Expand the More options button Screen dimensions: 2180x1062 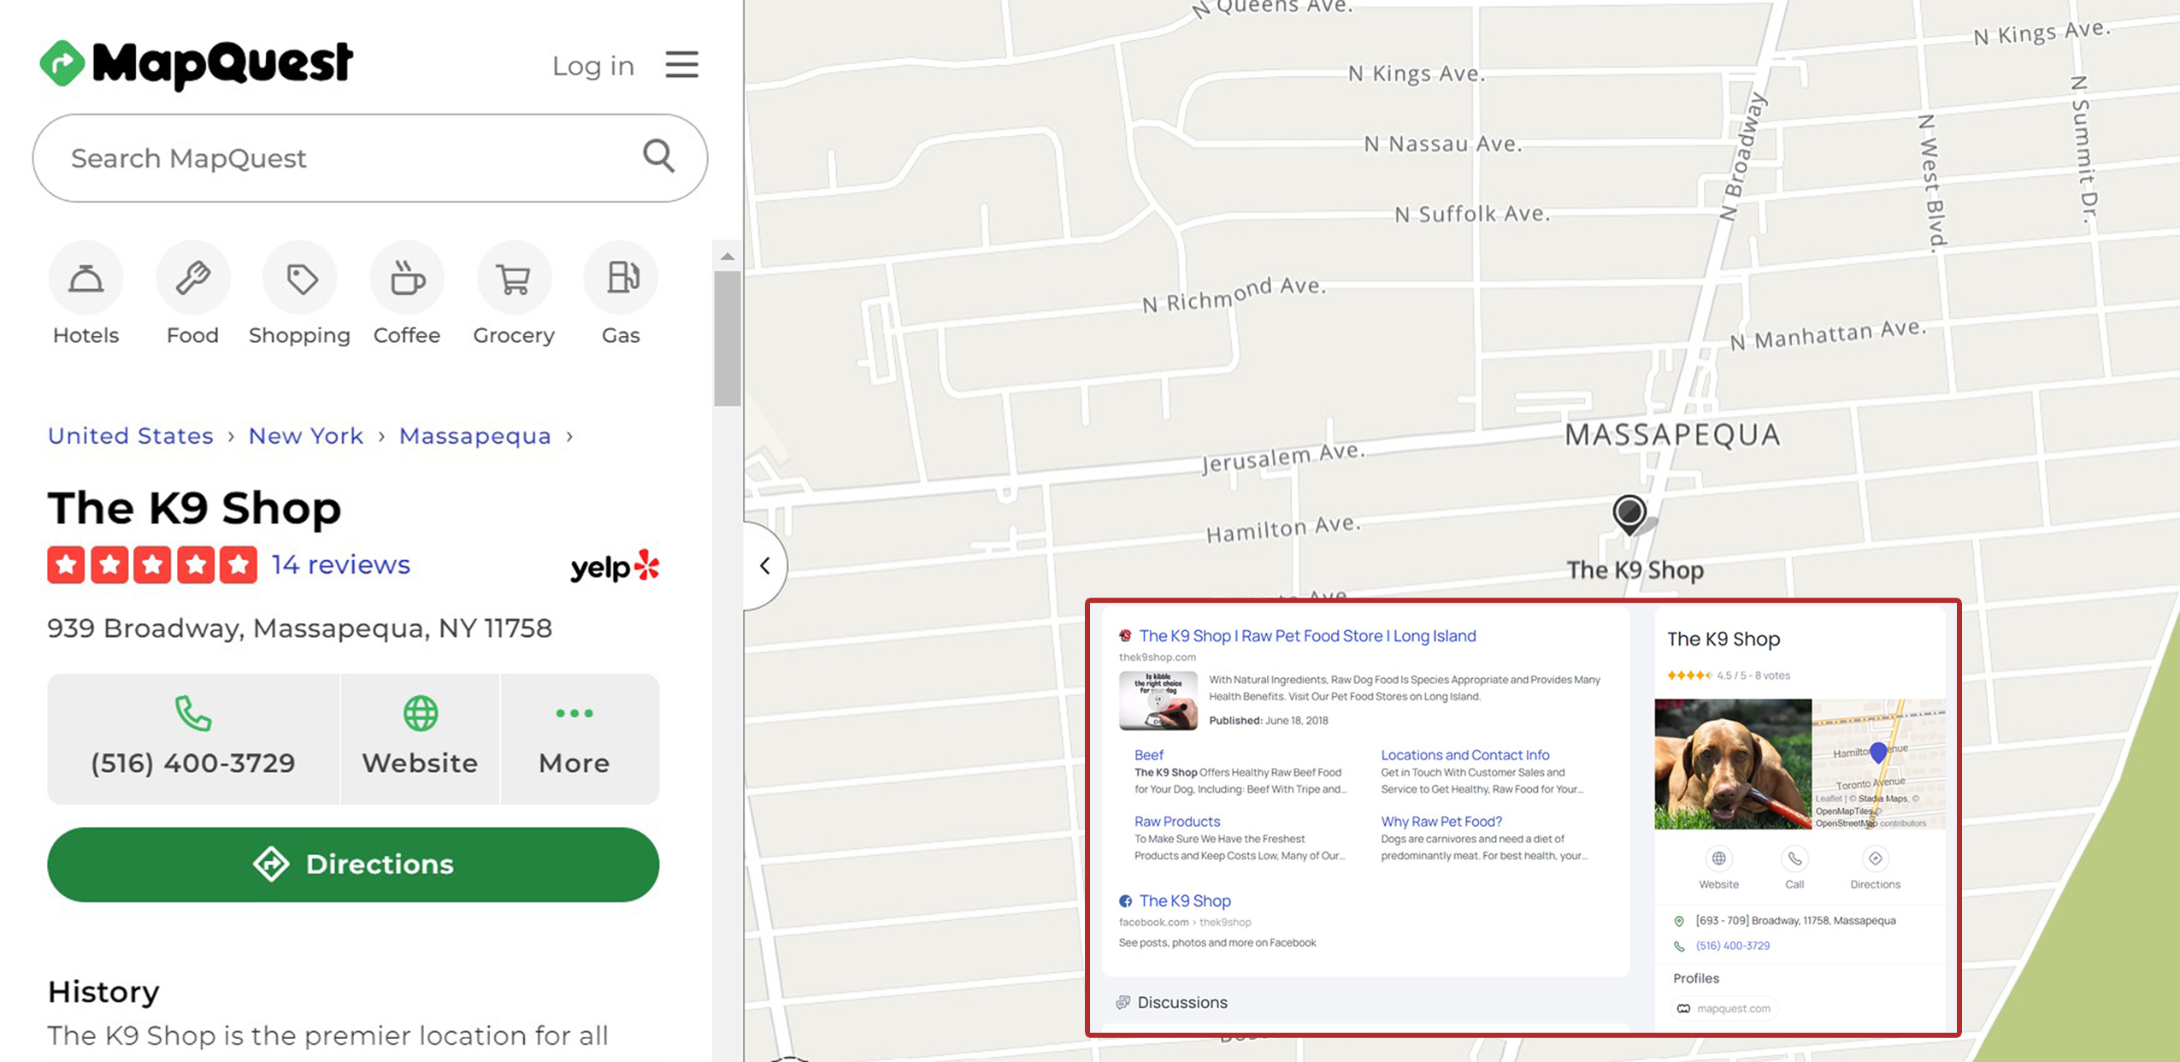tap(574, 738)
